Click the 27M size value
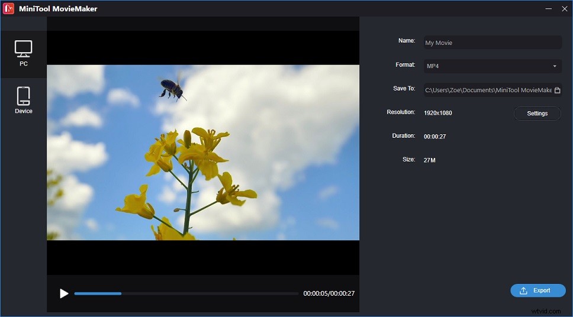The width and height of the screenshot is (573, 317). coord(429,160)
